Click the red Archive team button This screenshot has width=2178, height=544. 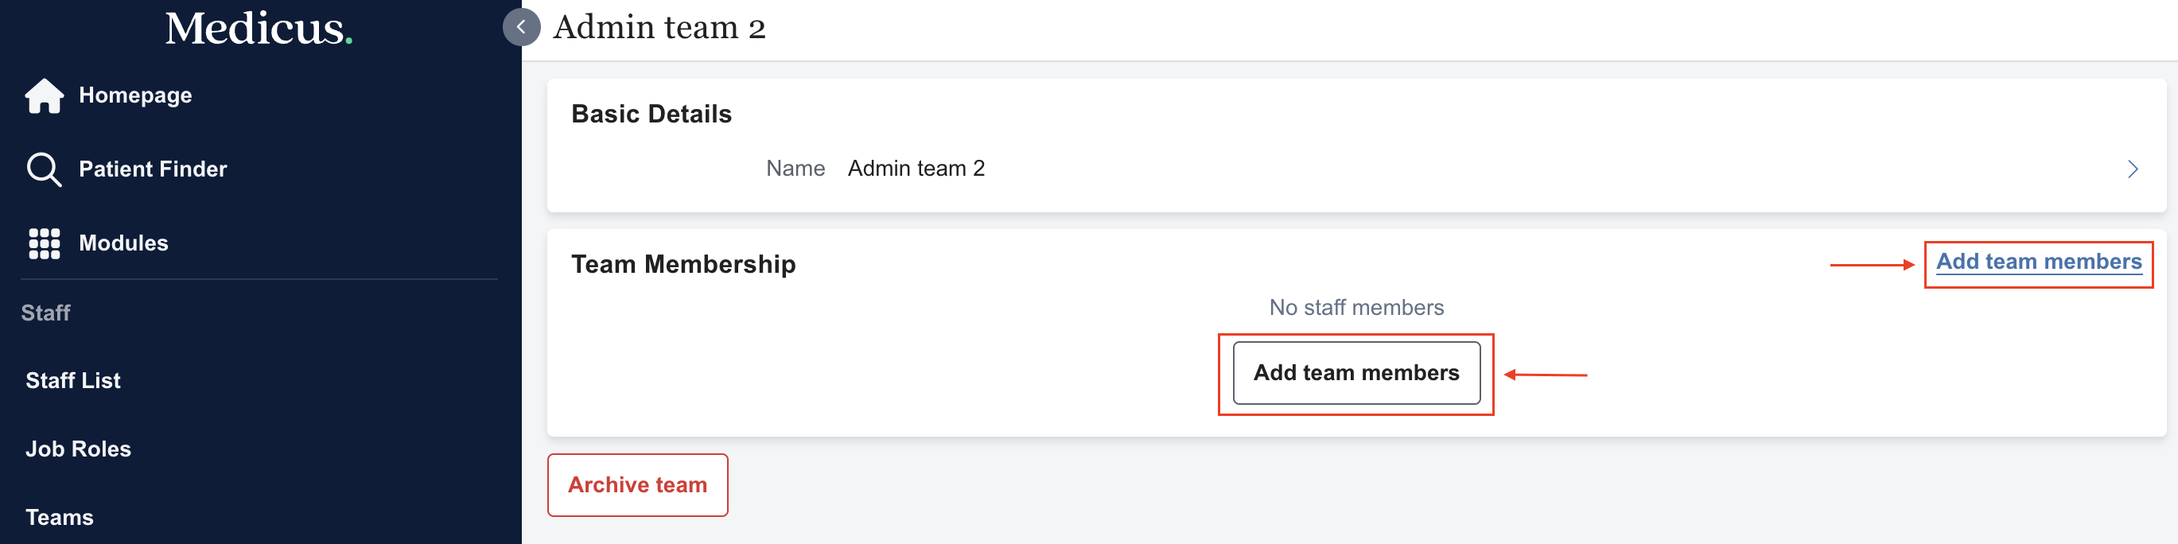637,485
